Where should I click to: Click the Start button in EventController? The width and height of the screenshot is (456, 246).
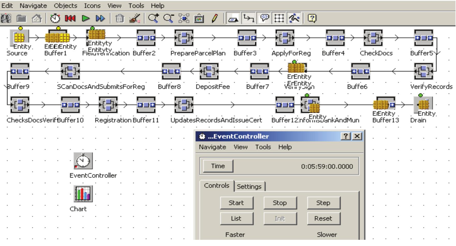236,203
